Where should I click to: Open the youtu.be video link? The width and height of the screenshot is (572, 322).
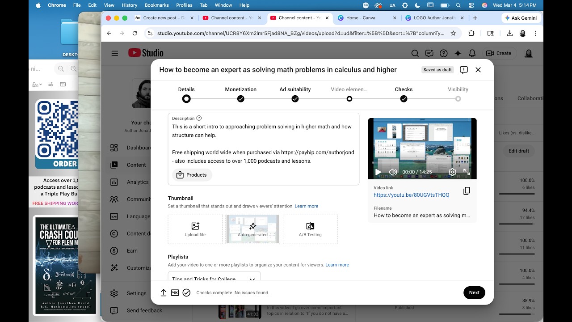pos(412,195)
